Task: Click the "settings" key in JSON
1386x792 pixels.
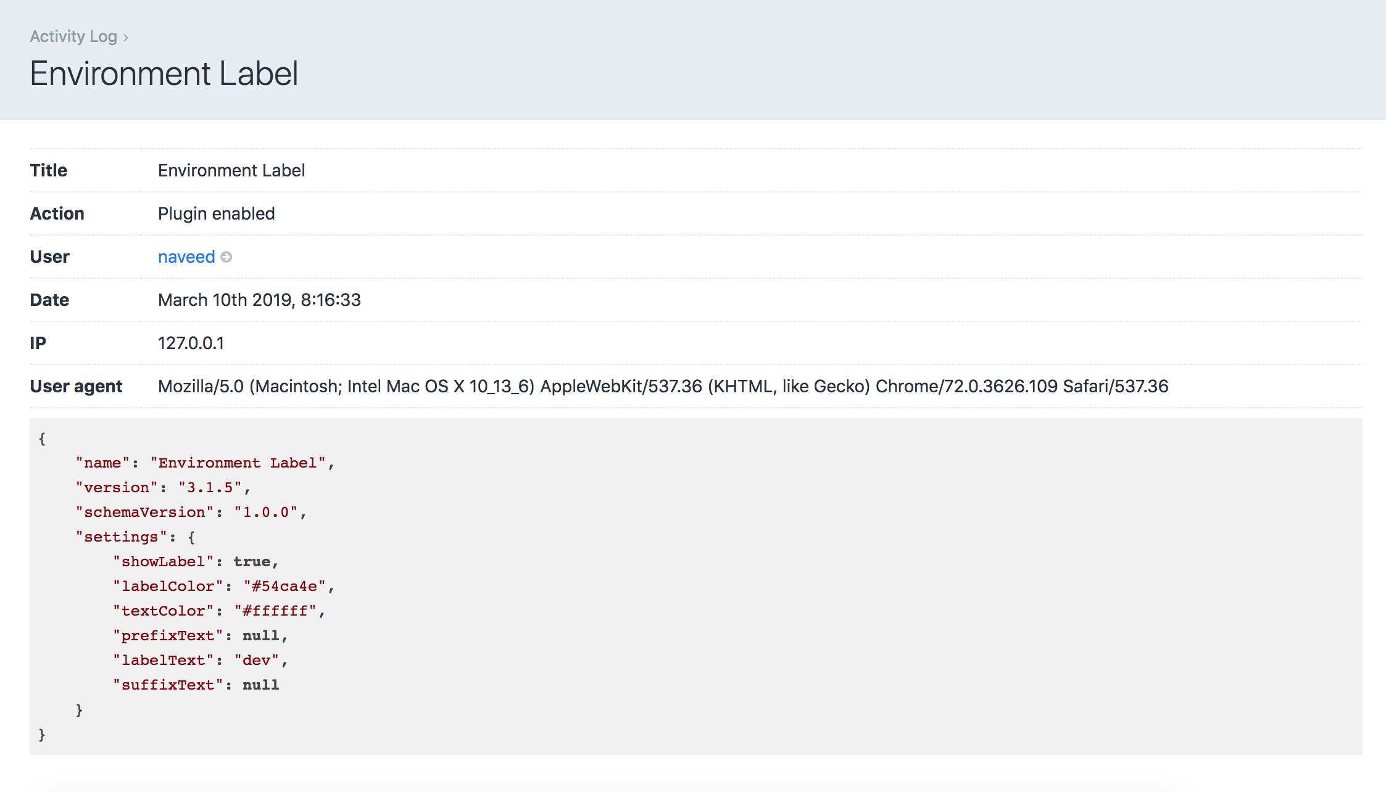Action: tap(121, 537)
